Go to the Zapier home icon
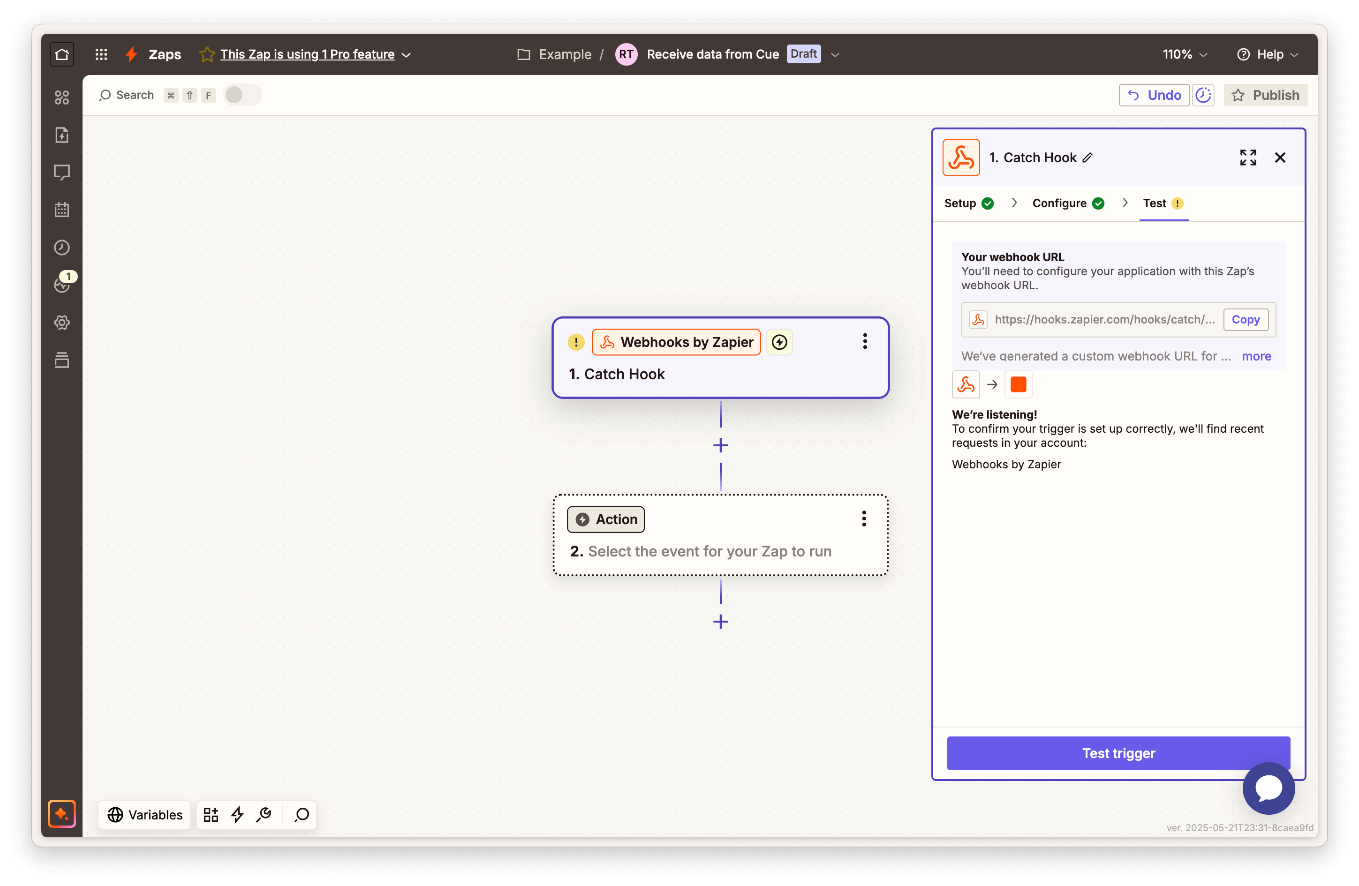1359x886 pixels. [x=62, y=54]
